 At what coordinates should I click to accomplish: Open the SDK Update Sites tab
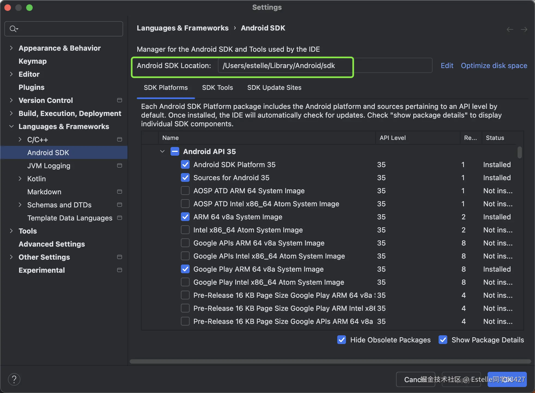(x=274, y=88)
